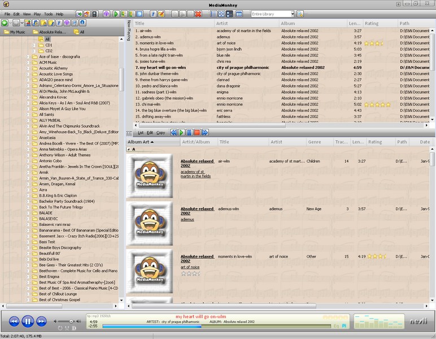
Task: Toggle the D button under the volume slider
Action: [74, 328]
